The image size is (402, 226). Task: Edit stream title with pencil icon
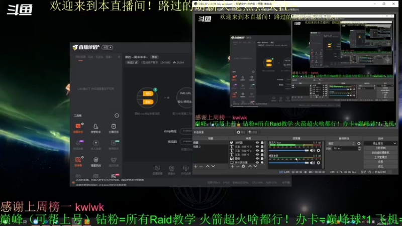136,62
